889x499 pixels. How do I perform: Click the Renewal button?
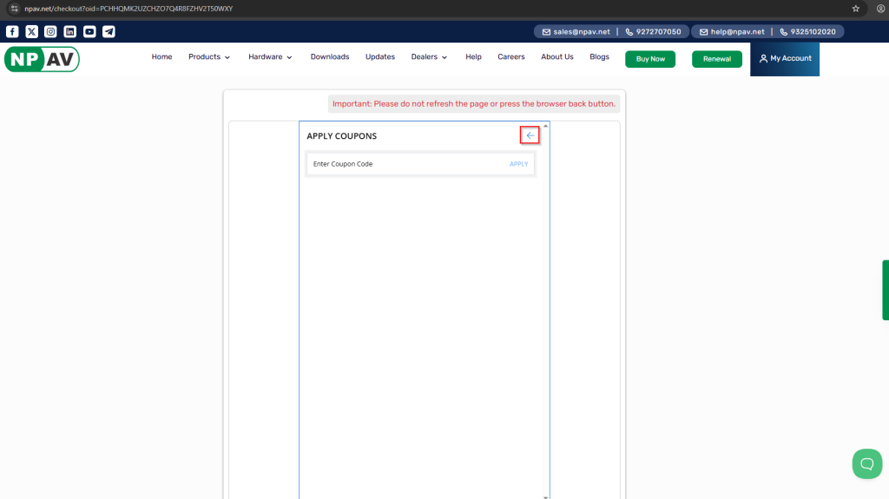click(716, 59)
